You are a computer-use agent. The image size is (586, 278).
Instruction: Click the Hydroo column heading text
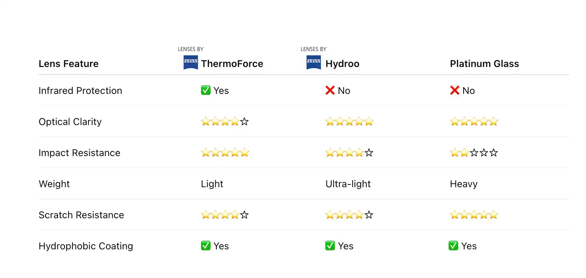click(342, 64)
